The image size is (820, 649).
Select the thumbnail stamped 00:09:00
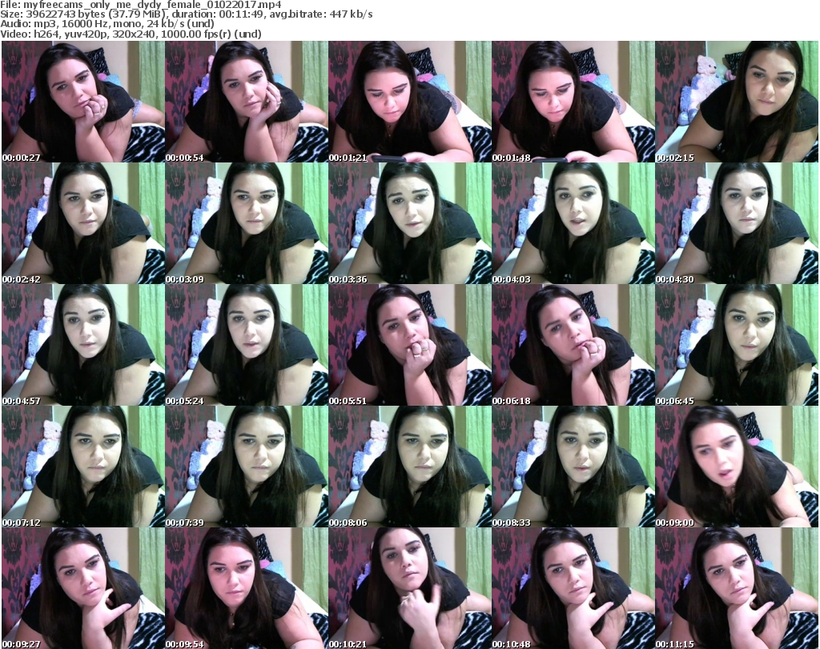click(x=737, y=467)
